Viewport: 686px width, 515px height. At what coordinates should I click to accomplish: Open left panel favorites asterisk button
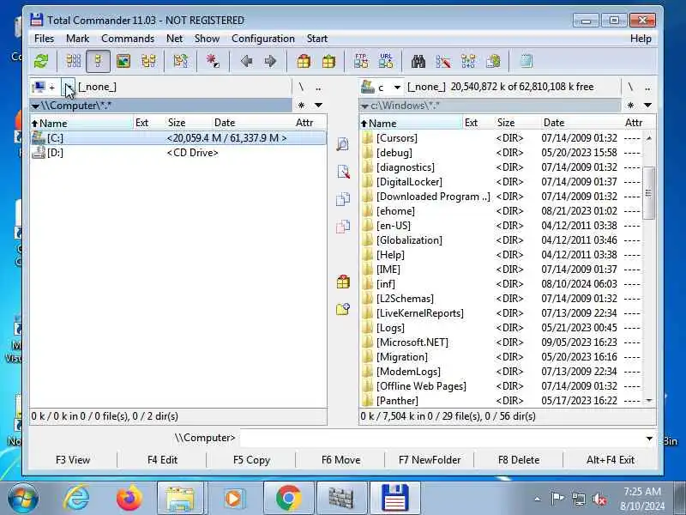coord(302,105)
